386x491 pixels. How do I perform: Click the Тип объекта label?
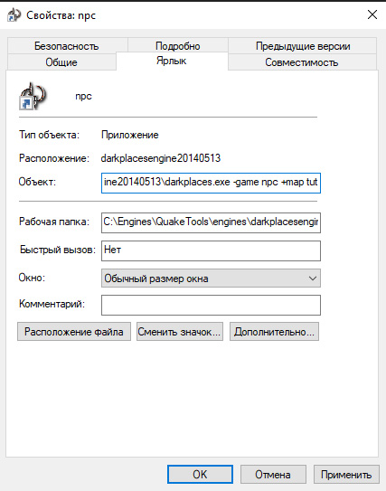coord(49,135)
